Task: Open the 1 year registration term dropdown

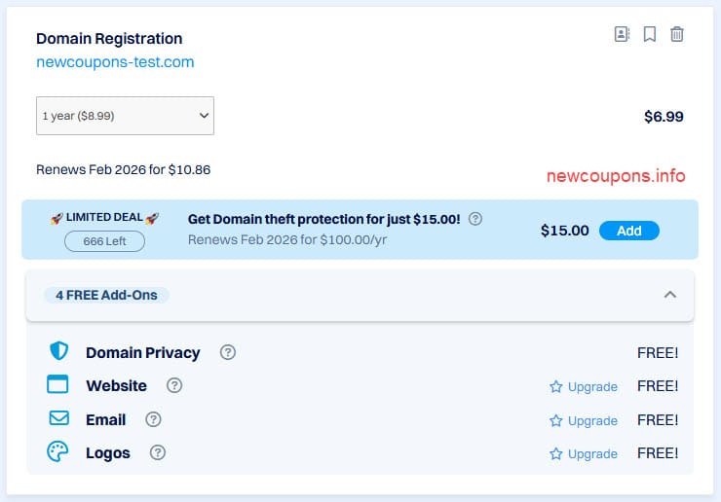Action: point(125,116)
